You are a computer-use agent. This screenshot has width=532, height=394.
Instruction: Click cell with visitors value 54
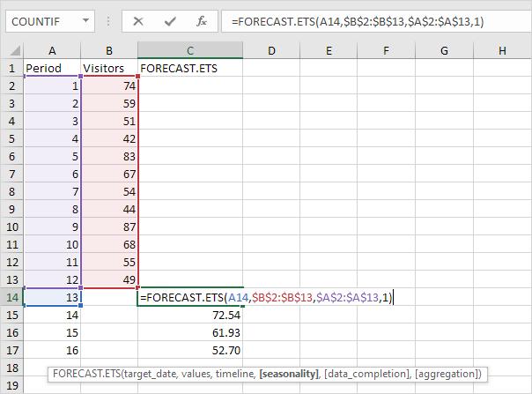pyautogui.click(x=109, y=191)
